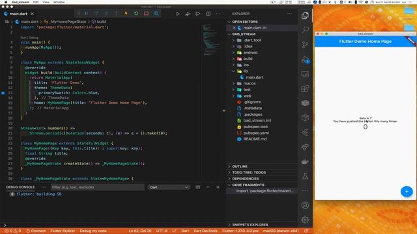The height and width of the screenshot is (234, 417).
Task: Open the Explorer view in activity bar
Action: [305, 16]
